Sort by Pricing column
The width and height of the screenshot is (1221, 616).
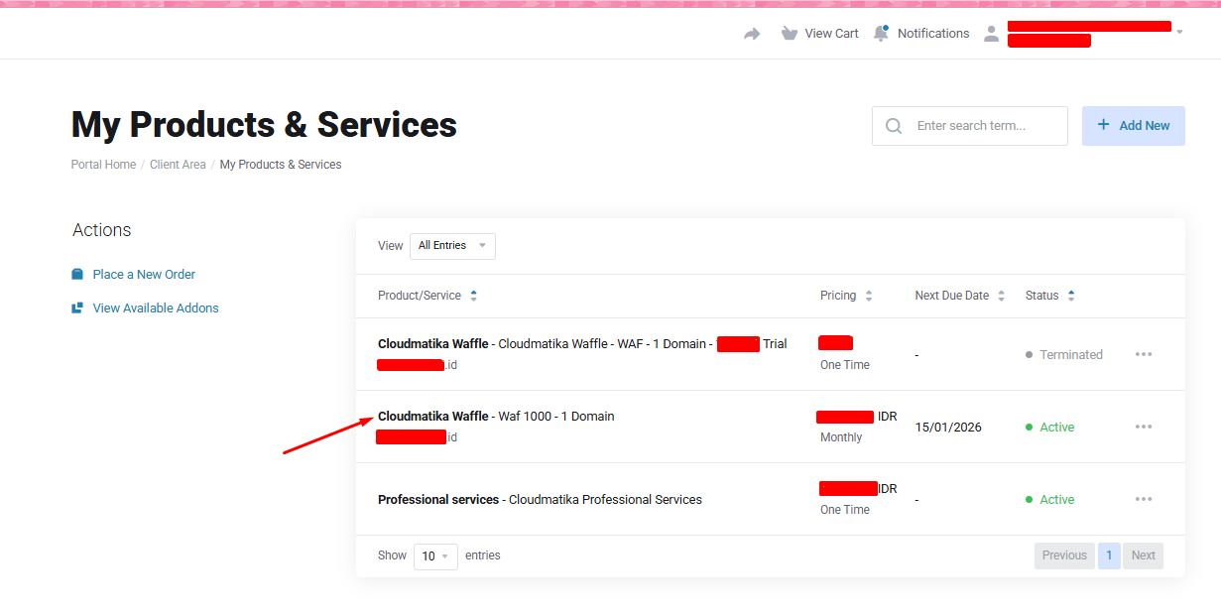pyautogui.click(x=846, y=296)
